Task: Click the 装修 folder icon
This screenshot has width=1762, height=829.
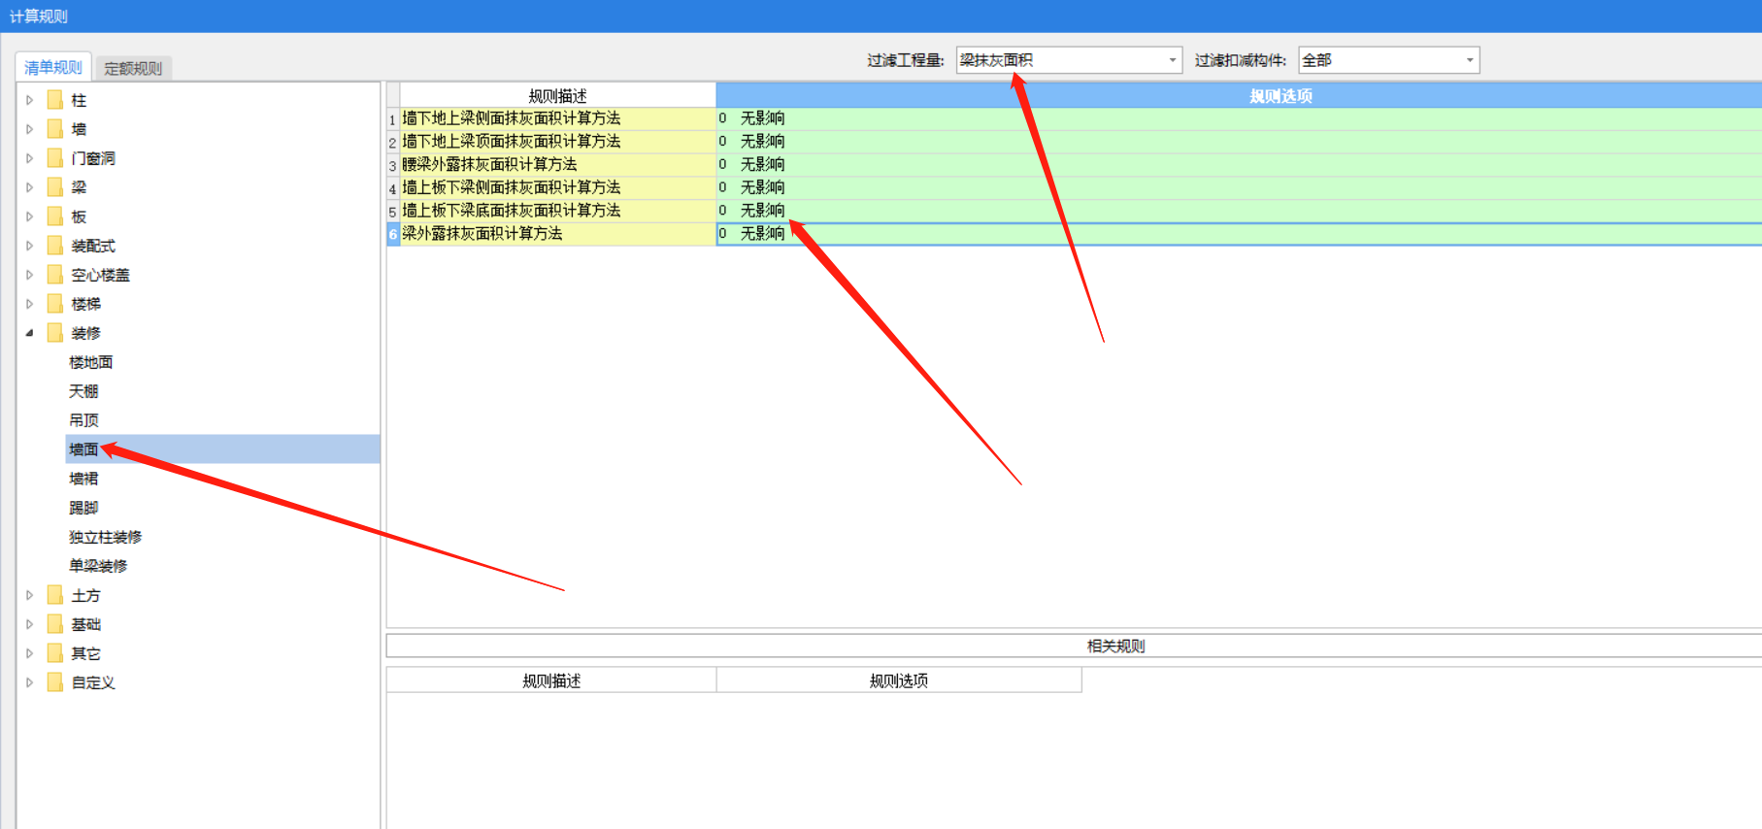Action: pos(55,333)
